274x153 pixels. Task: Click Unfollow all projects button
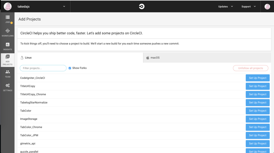(250, 68)
